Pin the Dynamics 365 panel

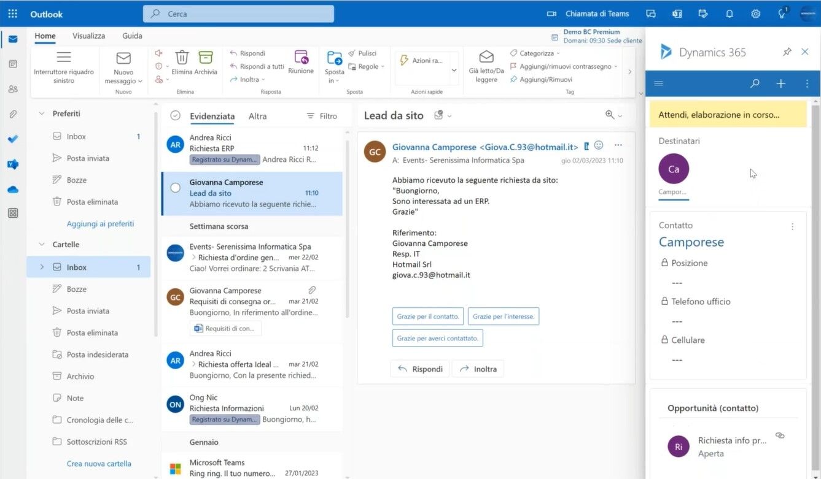[787, 52]
